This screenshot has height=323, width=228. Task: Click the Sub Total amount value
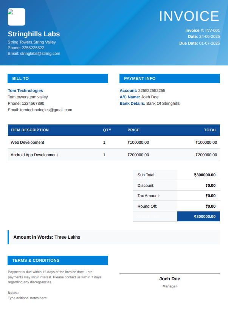tap(205, 175)
